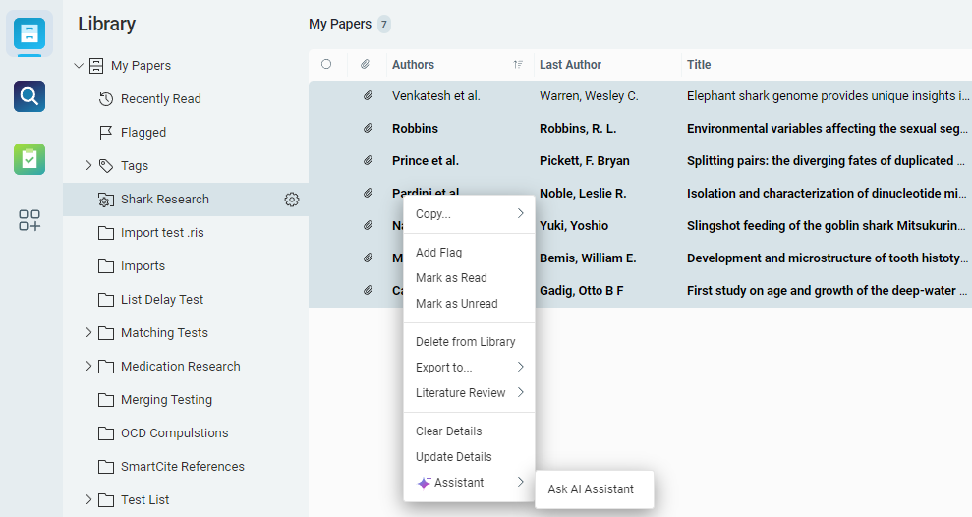Toggle the select-all circle in table header
Screen dimensions: 972x517
[326, 65]
